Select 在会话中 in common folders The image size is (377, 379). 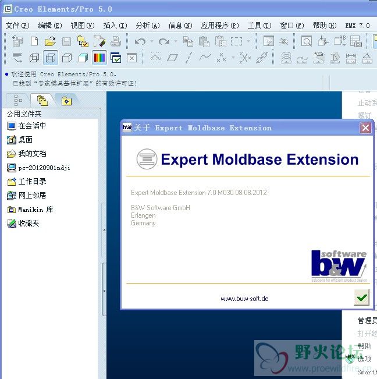(26, 126)
